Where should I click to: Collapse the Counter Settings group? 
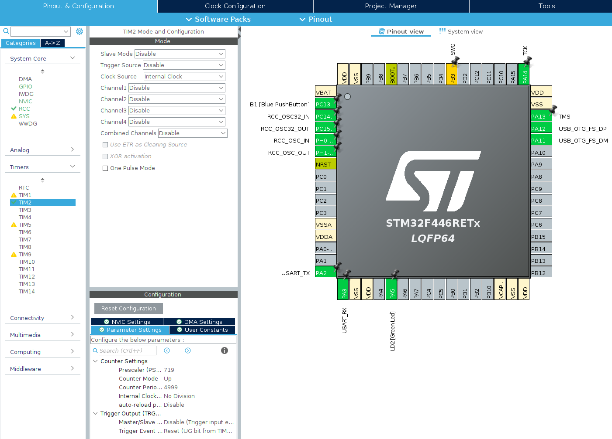(x=95, y=361)
